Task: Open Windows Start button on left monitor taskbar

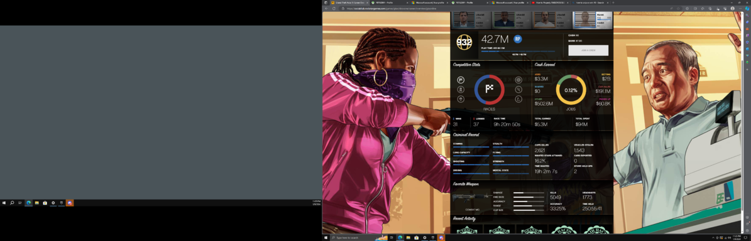Action: tap(4, 203)
